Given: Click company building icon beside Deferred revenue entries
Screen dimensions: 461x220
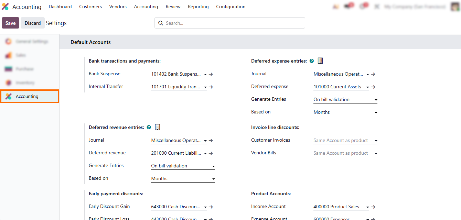Looking at the screenshot, I should [158, 127].
